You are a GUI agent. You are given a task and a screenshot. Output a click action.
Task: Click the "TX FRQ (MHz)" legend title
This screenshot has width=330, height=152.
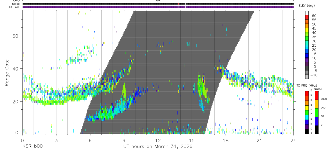click(x=307, y=86)
